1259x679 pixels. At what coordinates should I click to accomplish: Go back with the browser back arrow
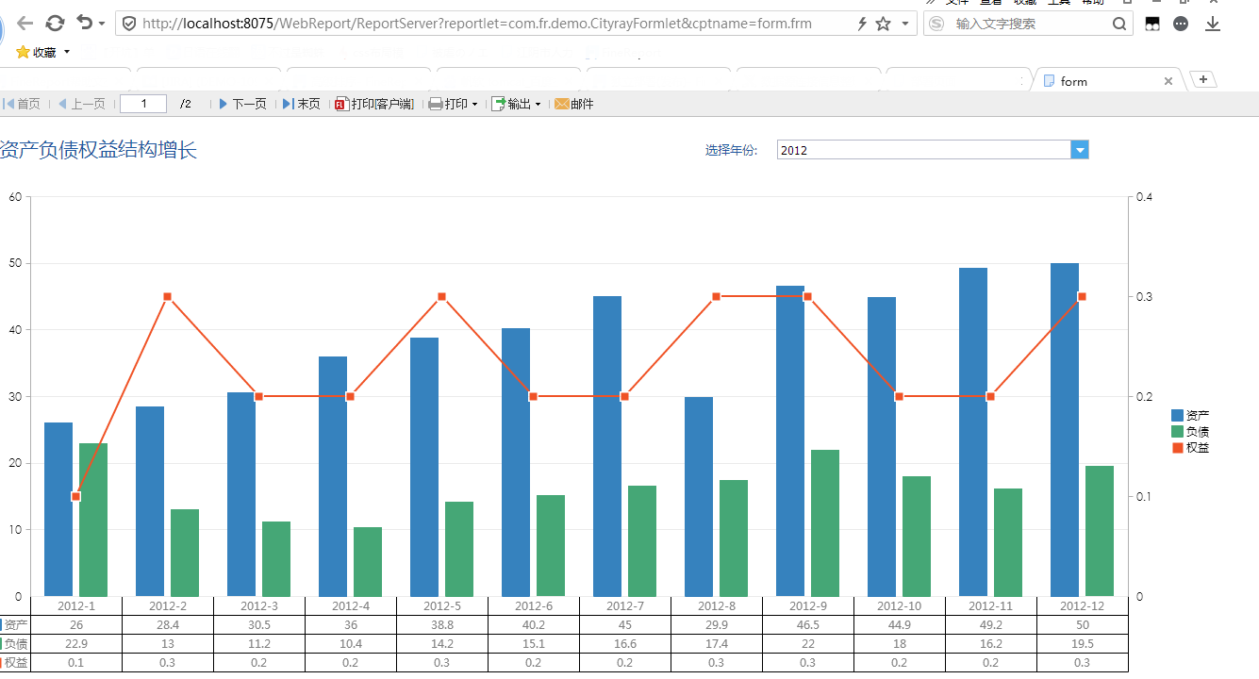coord(25,24)
